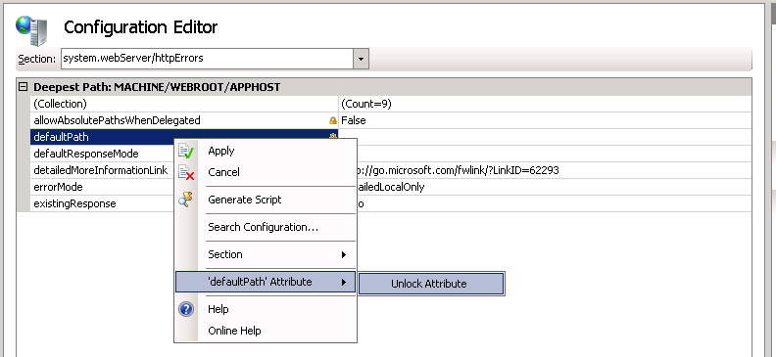Click the Configuration Editor title text
The height and width of the screenshot is (357, 776).
[x=140, y=26]
